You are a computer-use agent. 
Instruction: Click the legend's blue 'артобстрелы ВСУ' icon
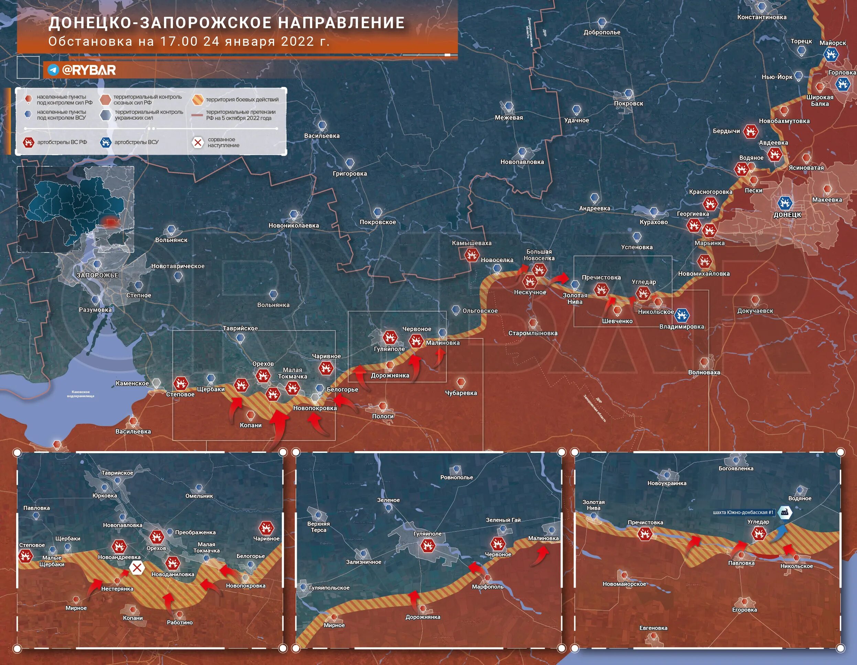[x=106, y=142]
